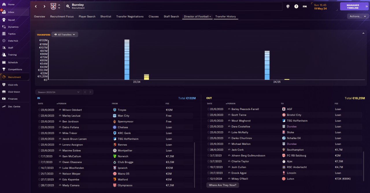Open the help question mark icon
370x193 pixels.
(296, 6)
